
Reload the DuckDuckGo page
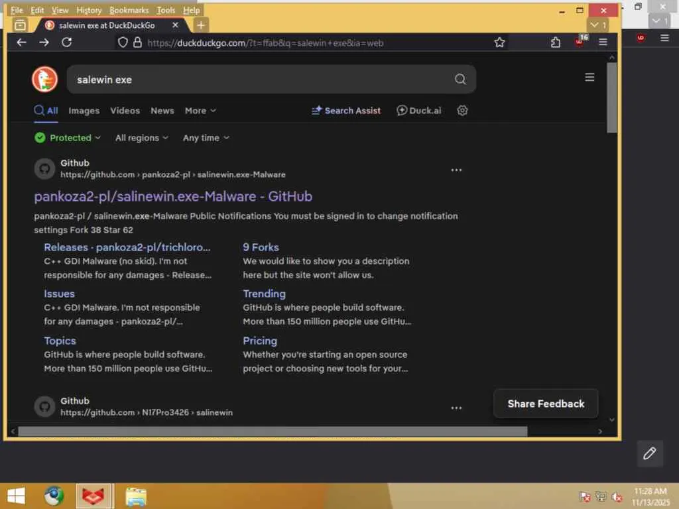[x=67, y=42]
